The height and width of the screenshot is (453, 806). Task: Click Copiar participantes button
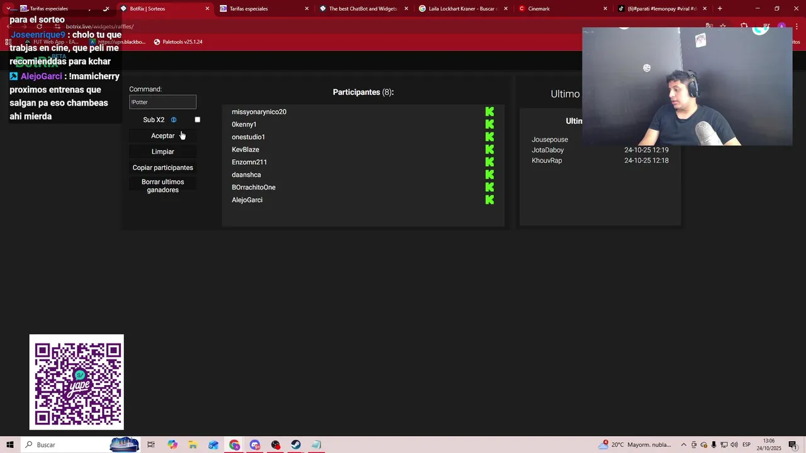click(x=162, y=167)
